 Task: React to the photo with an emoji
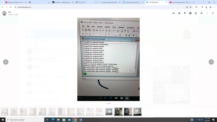190,13
